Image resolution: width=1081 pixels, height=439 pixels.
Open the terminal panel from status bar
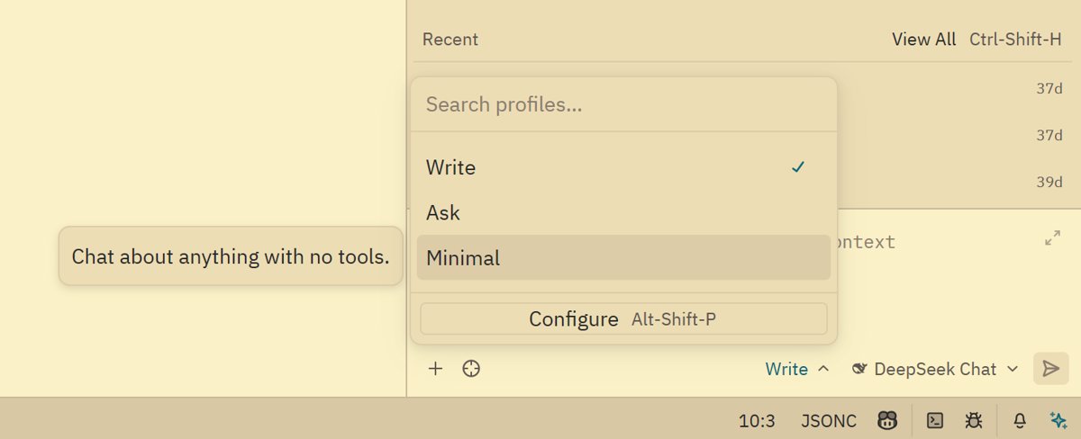pos(935,420)
